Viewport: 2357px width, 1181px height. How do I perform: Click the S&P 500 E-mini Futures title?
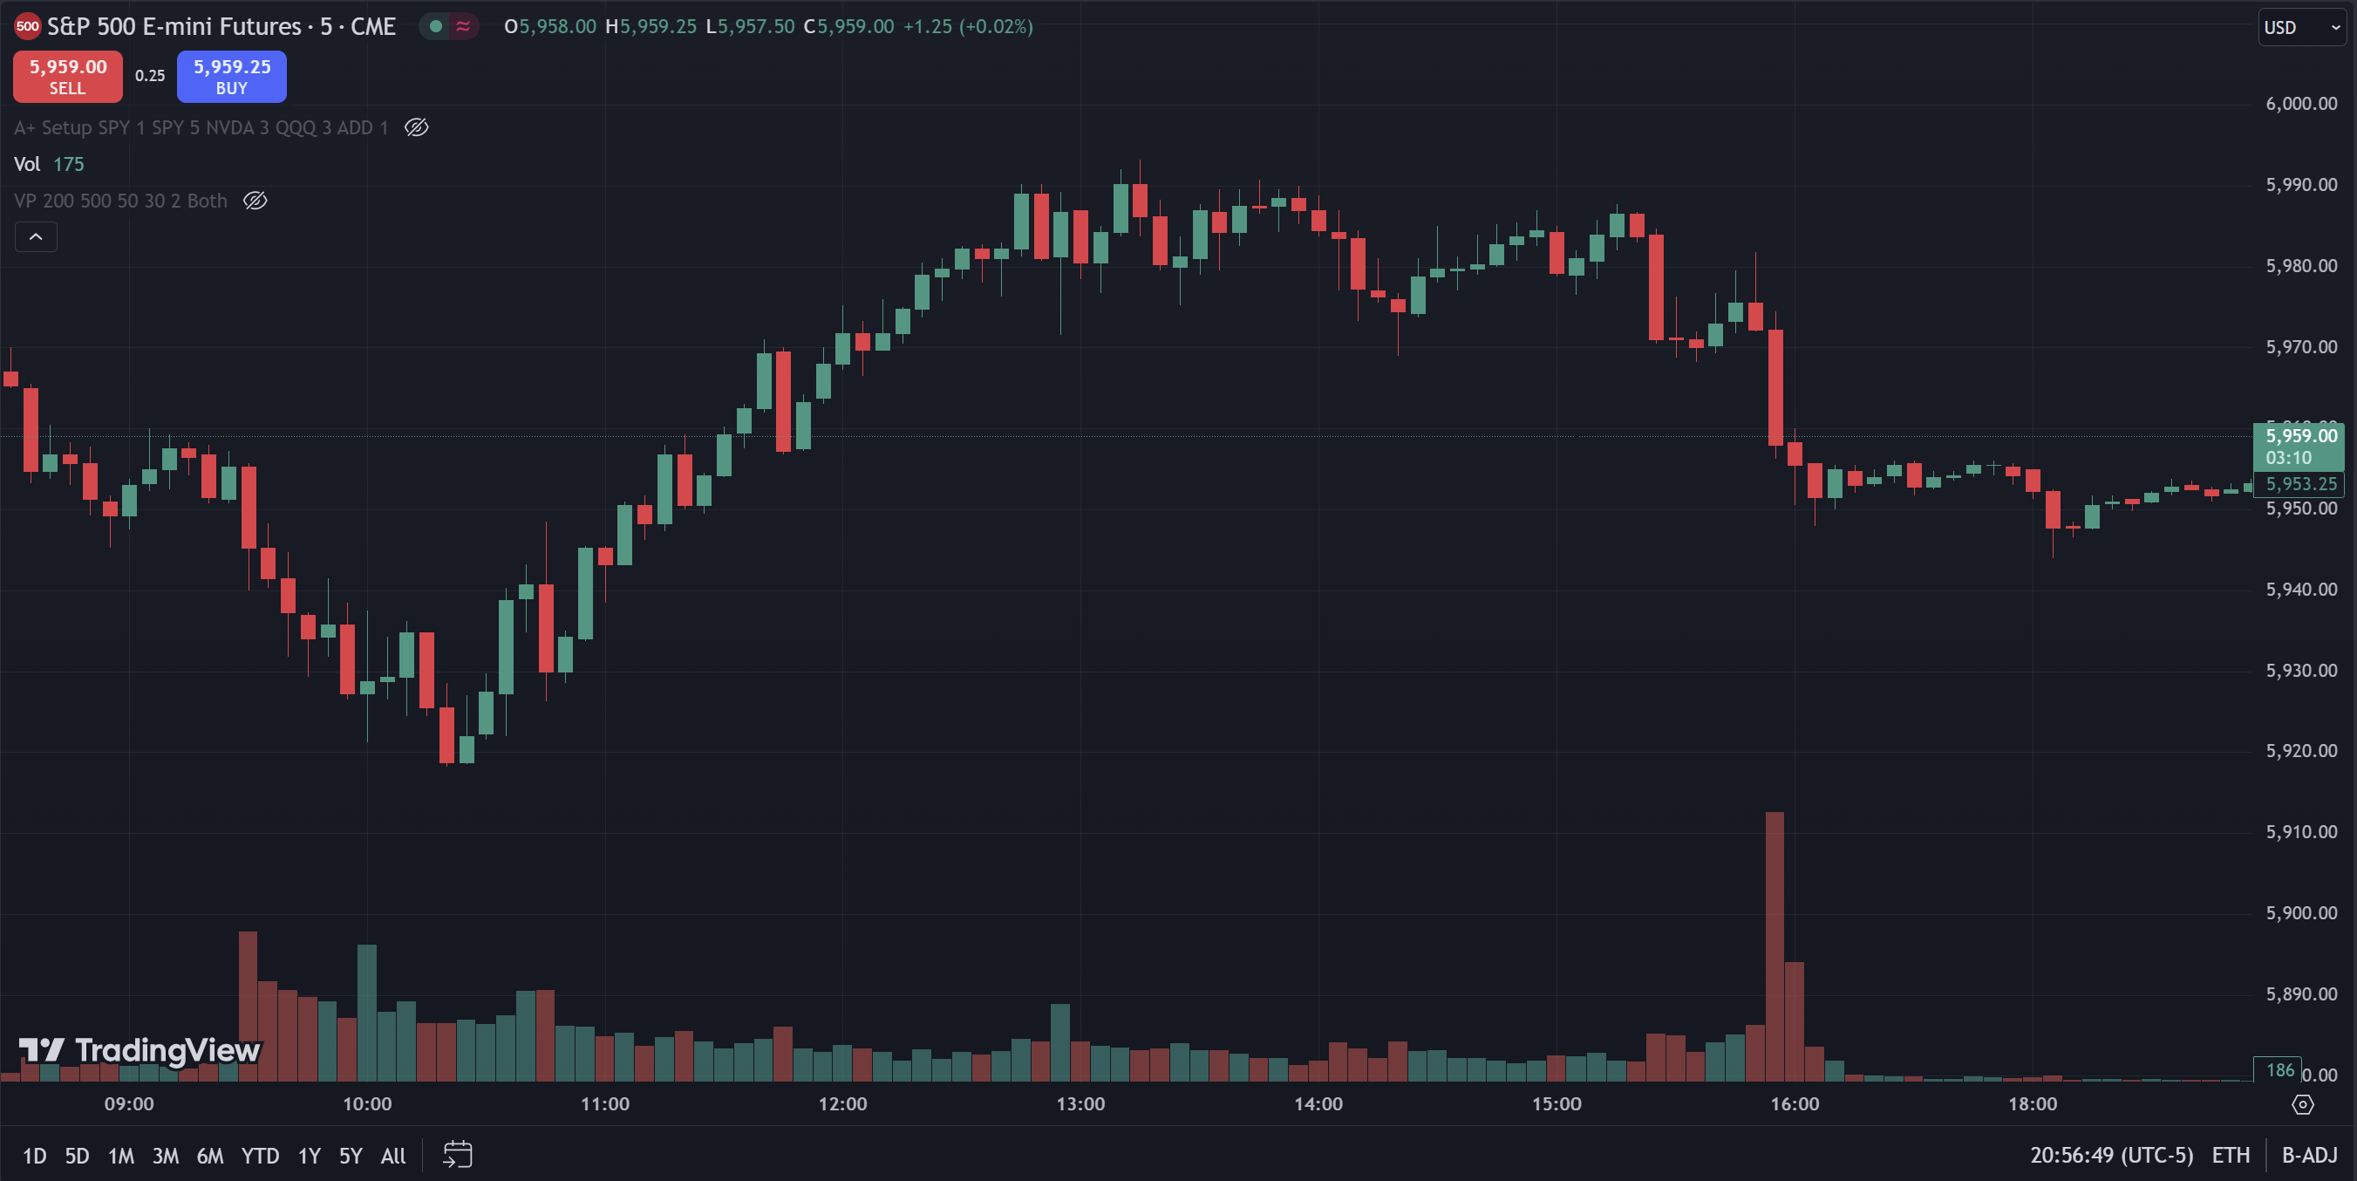(x=221, y=26)
